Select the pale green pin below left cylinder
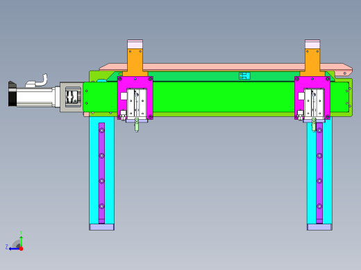Image resolution: width=361 pixels, height=270 pixels. click(x=137, y=125)
